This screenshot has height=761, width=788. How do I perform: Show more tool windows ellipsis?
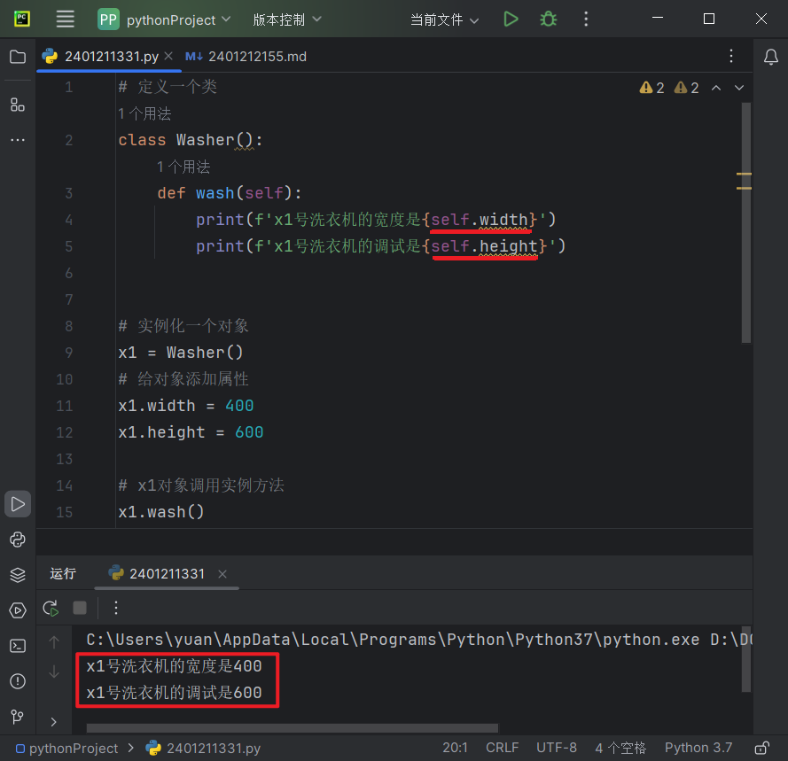coord(18,140)
